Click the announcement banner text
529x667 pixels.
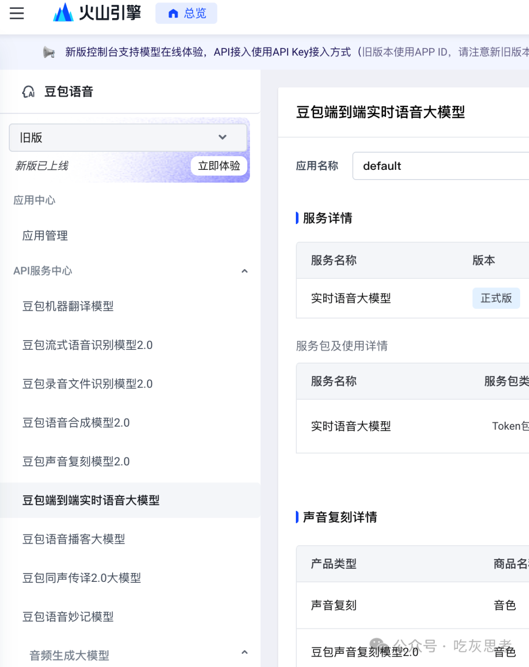tap(297, 52)
